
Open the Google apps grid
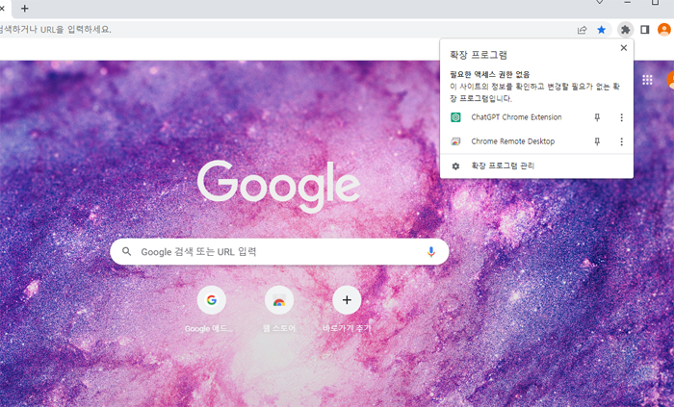tap(647, 80)
